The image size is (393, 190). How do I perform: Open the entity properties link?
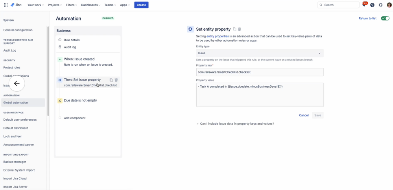coord(218,36)
